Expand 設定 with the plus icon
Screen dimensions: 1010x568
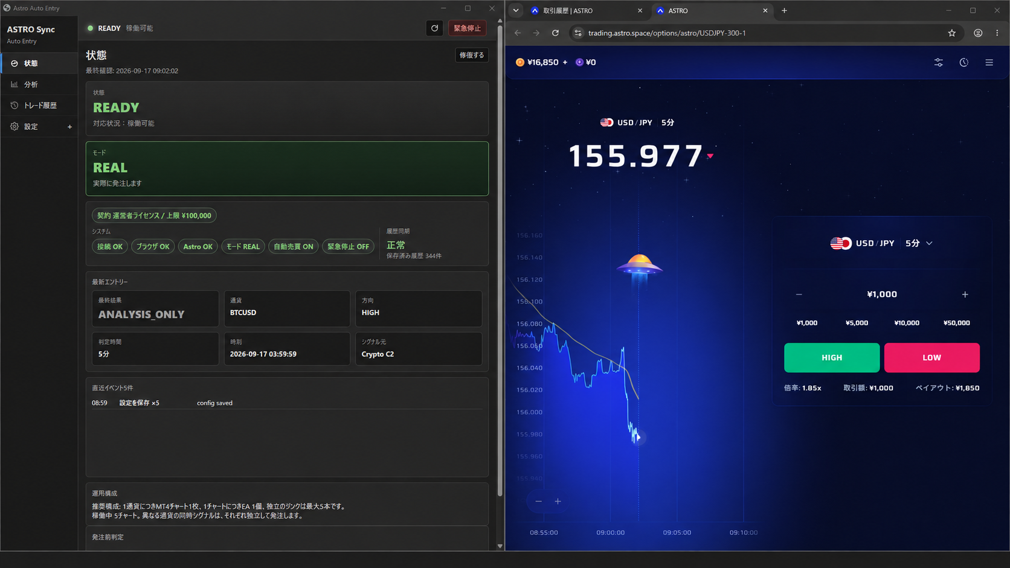[x=69, y=127]
